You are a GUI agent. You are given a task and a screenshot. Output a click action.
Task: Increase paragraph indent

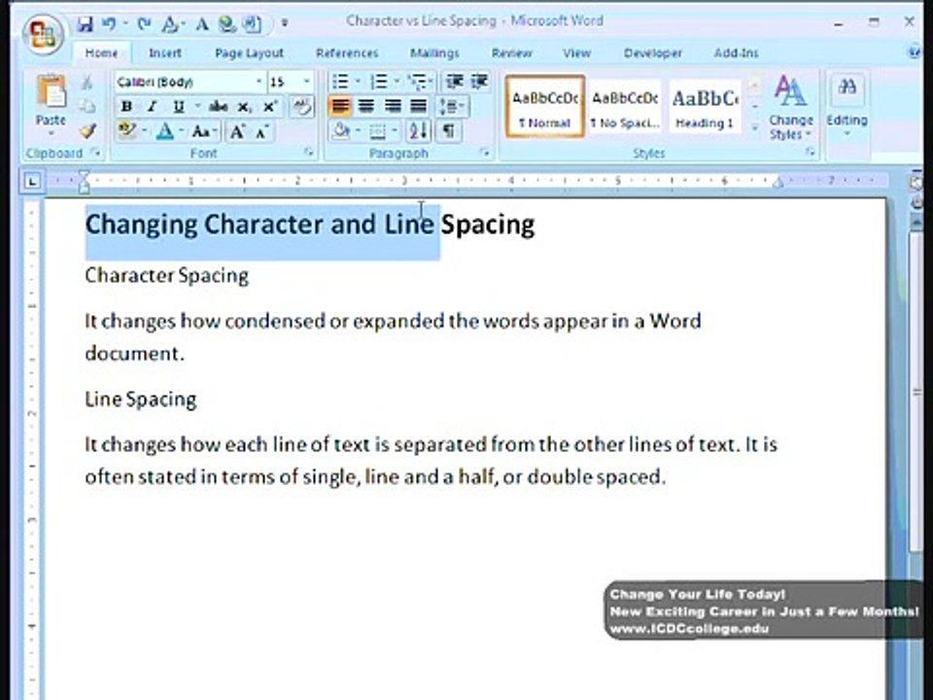(479, 82)
